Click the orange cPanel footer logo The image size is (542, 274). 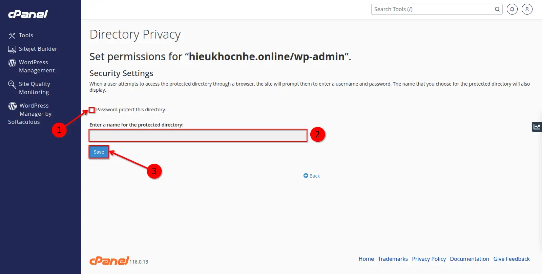[109, 260]
